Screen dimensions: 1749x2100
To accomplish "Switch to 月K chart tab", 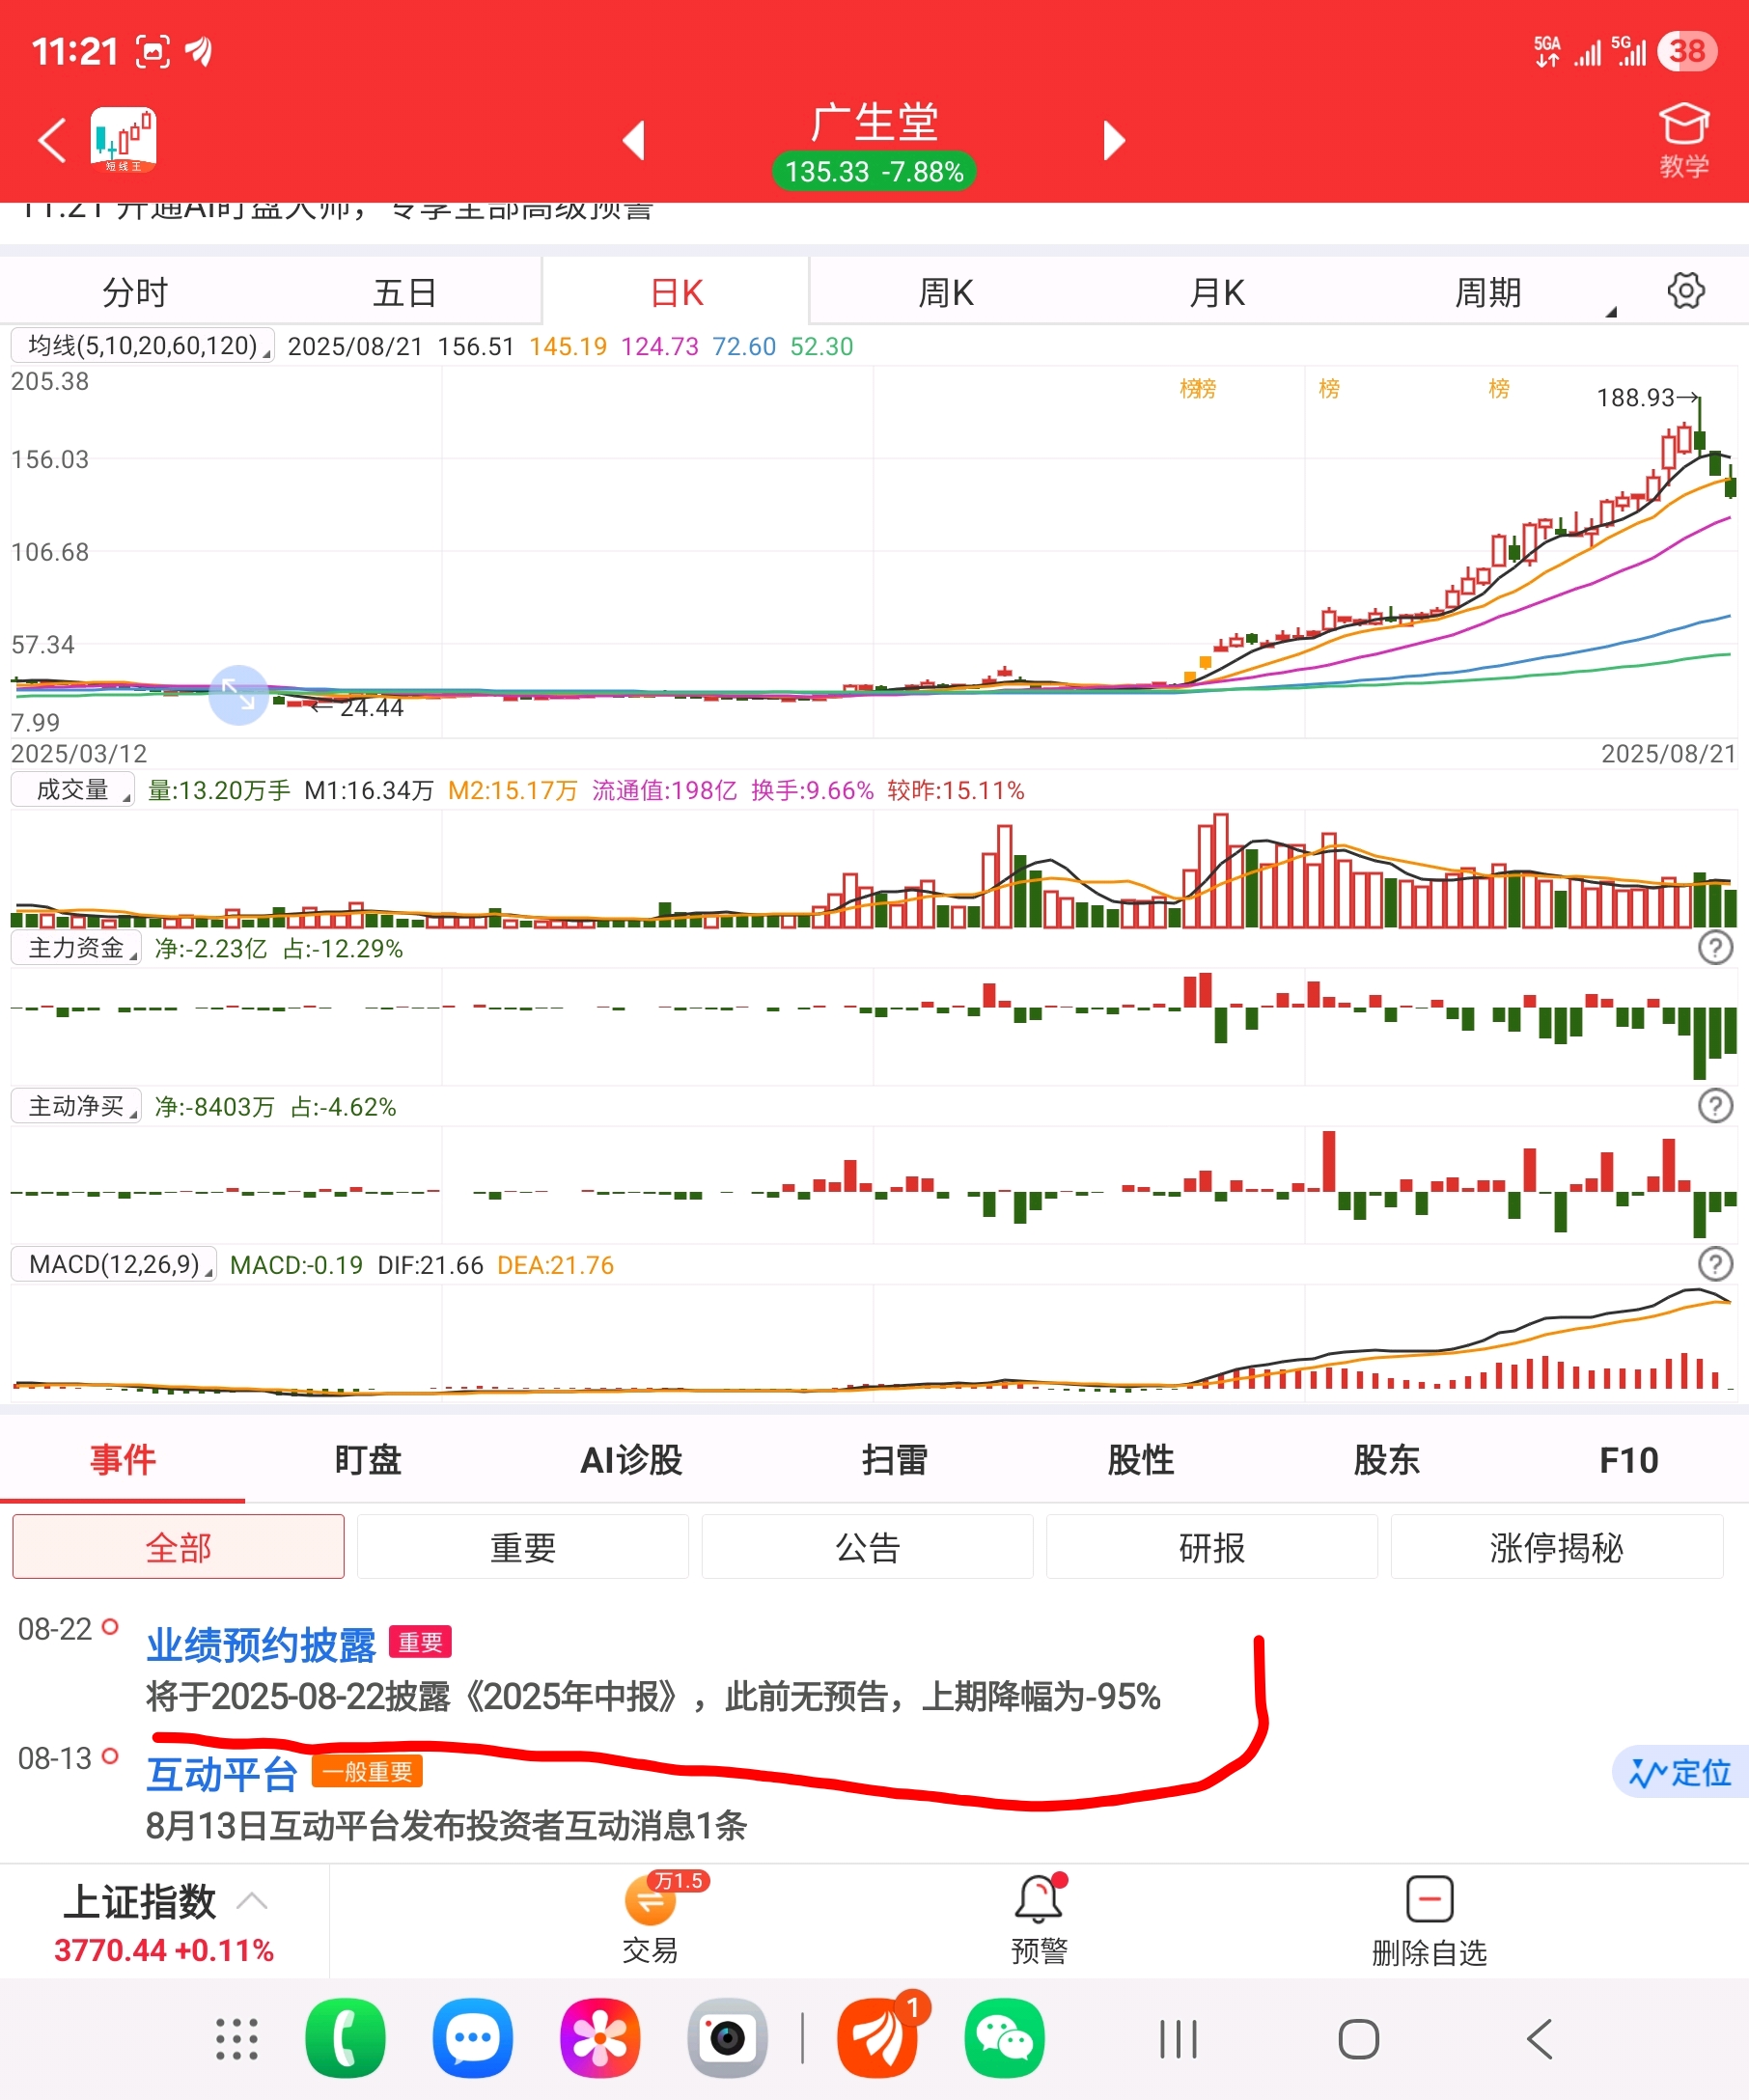I will [x=1217, y=292].
